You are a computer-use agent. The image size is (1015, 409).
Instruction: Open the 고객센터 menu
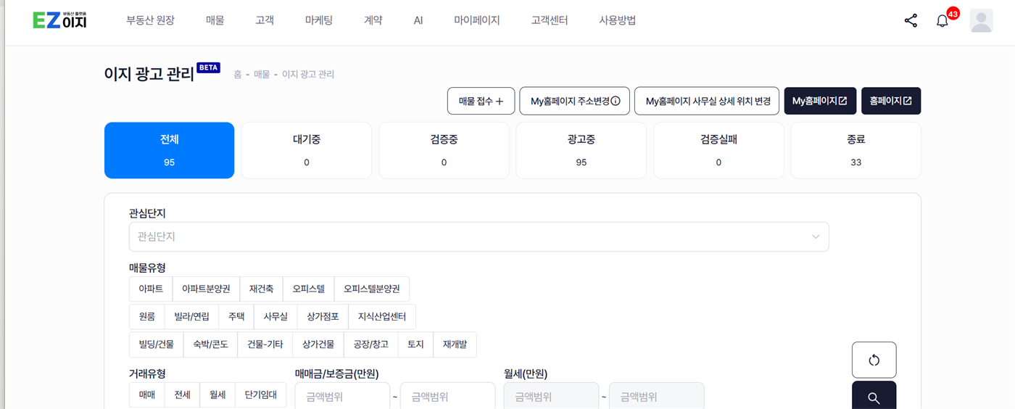coord(550,20)
